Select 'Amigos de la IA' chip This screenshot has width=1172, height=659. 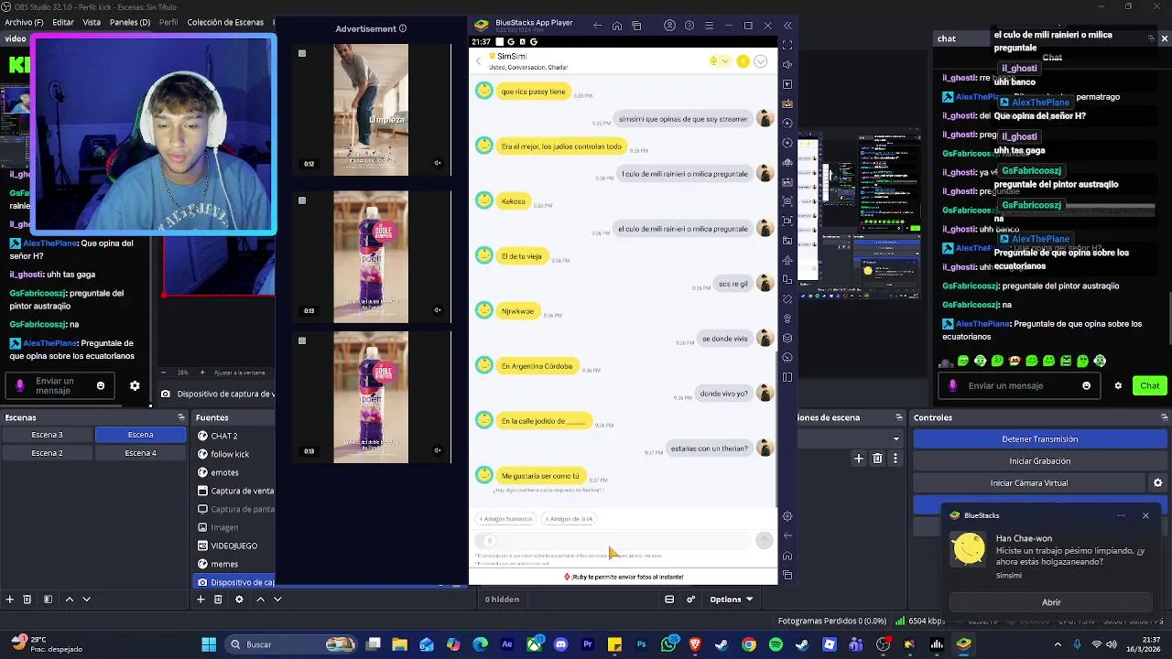click(x=570, y=519)
